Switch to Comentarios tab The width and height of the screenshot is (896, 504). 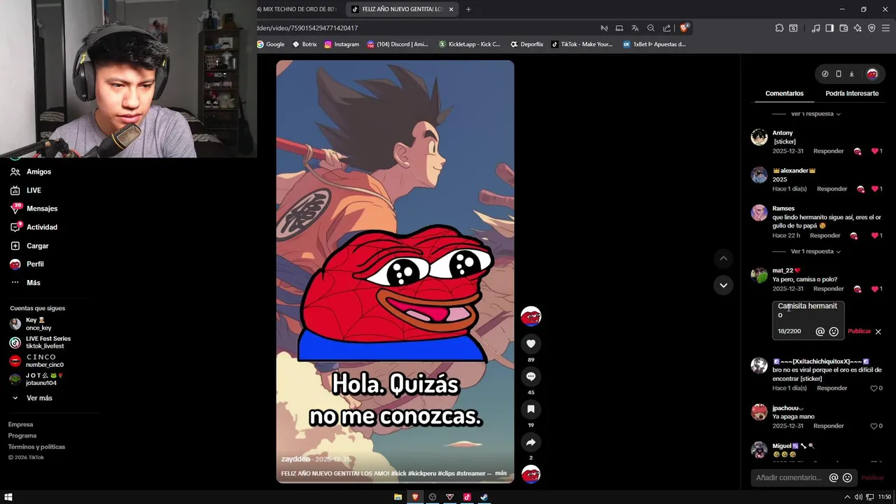tap(784, 93)
